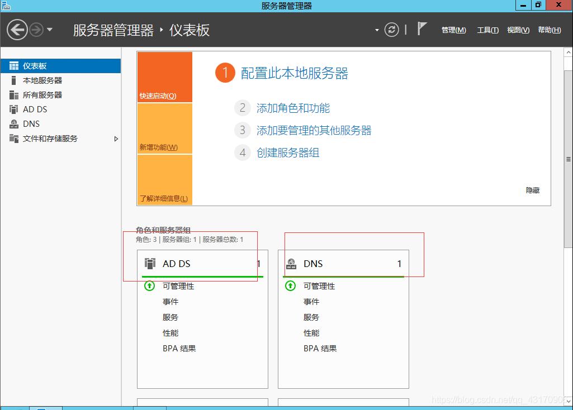Click the 创建服务器组 link
The height and width of the screenshot is (410, 573).
pos(288,153)
